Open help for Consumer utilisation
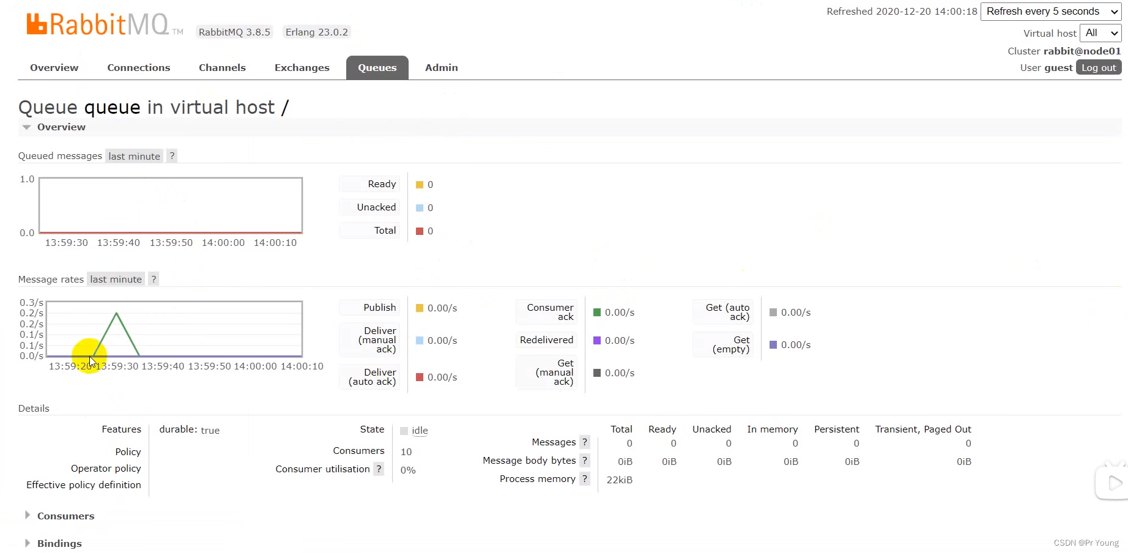The width and height of the screenshot is (1128, 553). 379,469
